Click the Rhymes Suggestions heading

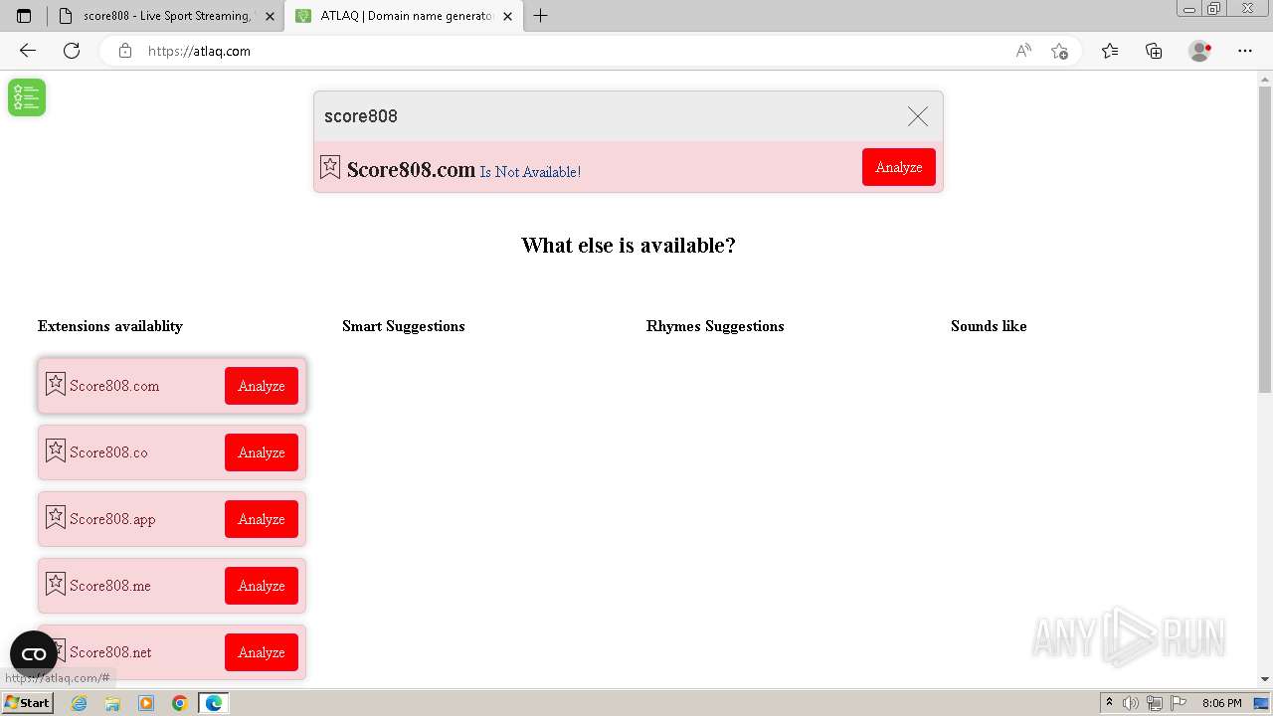715,326
